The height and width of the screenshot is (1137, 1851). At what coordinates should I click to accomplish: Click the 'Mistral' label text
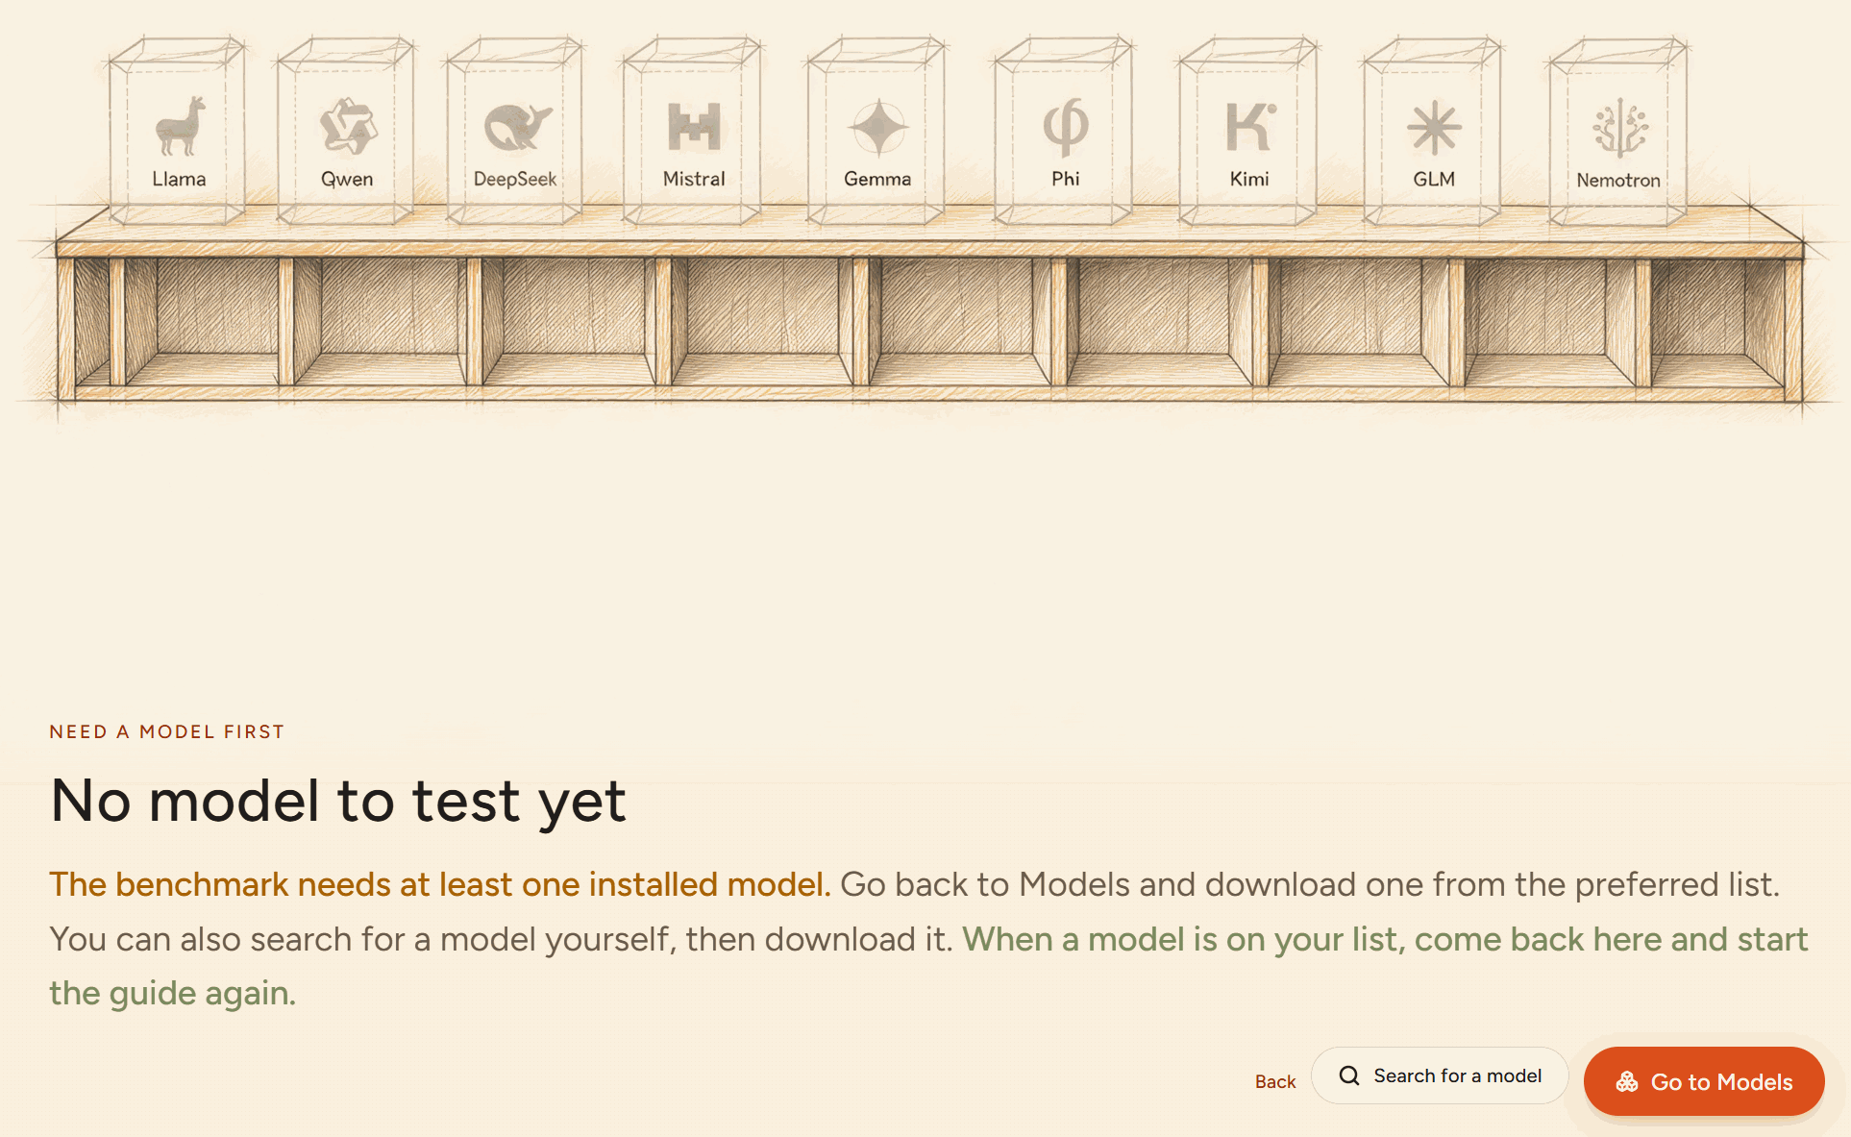click(694, 179)
